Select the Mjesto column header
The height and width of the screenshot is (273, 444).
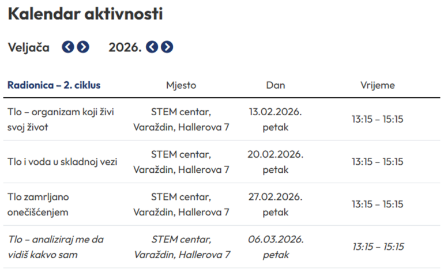(x=181, y=85)
